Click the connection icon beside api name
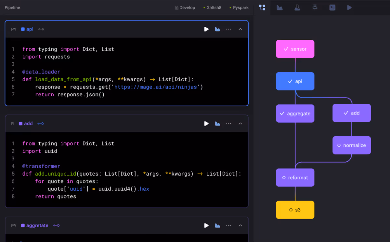The height and width of the screenshot is (242, 390). pyautogui.click(x=41, y=29)
